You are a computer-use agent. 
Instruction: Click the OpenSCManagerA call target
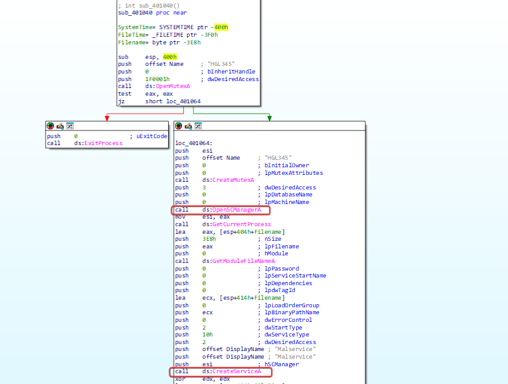pyautogui.click(x=237, y=210)
